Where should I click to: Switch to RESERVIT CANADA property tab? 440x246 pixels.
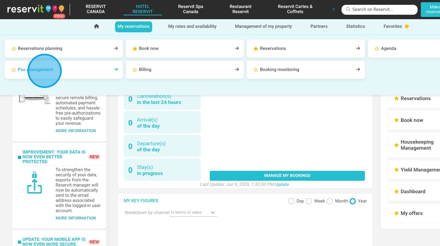[96, 9]
